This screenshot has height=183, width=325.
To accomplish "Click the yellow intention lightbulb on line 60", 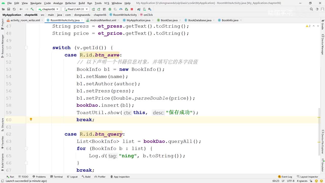I will pos(31,119).
